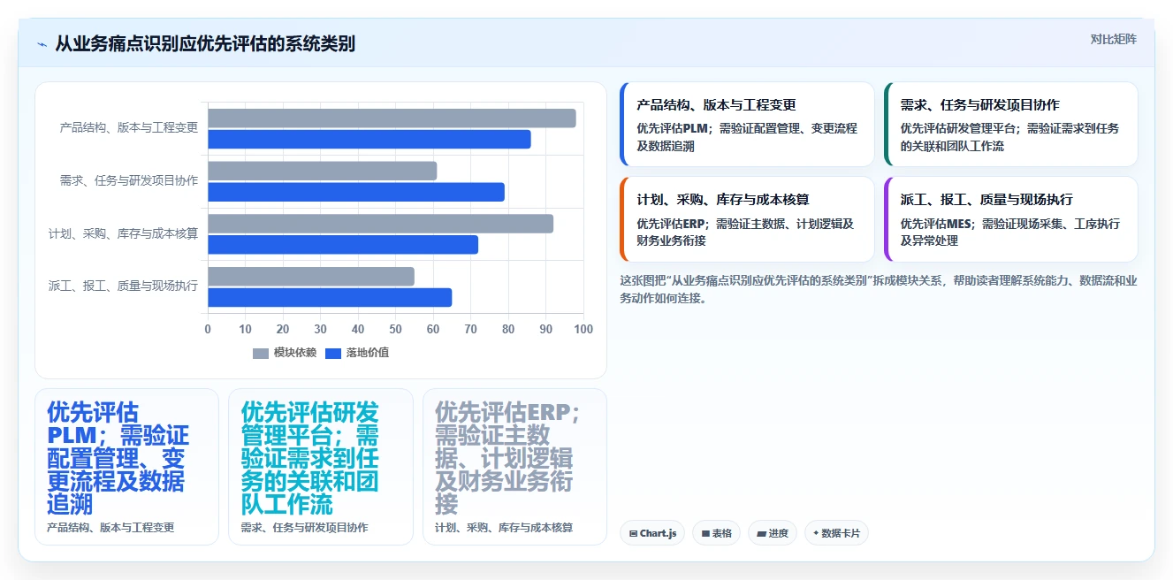Click the caption 计划、采购、库存与成本核算 under the gray stat
Viewport: 1173px width, 580px height.
pos(504,528)
